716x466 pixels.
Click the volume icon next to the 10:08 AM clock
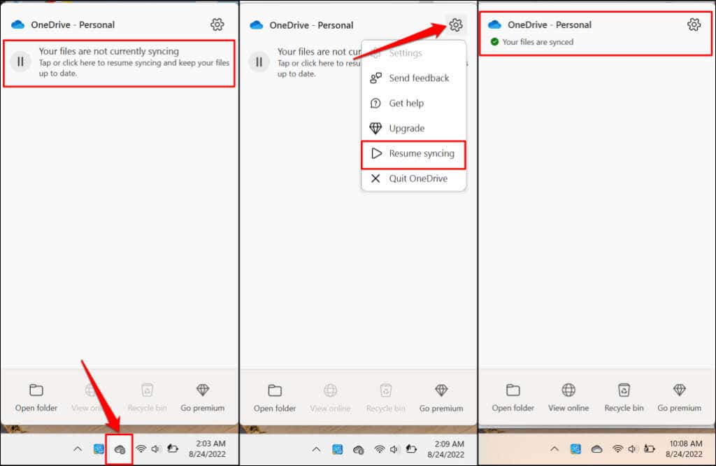pyautogui.click(x=632, y=449)
